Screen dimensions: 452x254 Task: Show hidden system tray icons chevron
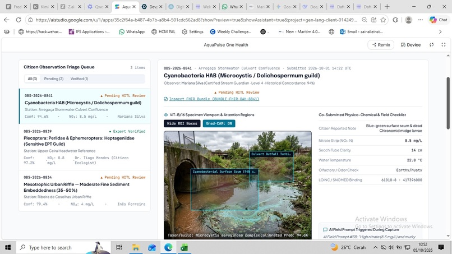[x=375, y=247]
